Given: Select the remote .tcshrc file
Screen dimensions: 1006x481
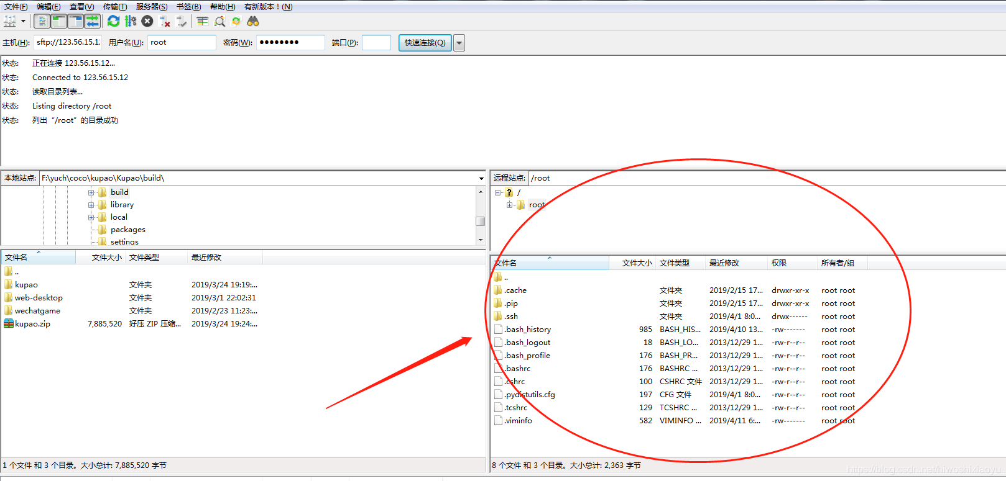Looking at the screenshot, I should click(515, 408).
